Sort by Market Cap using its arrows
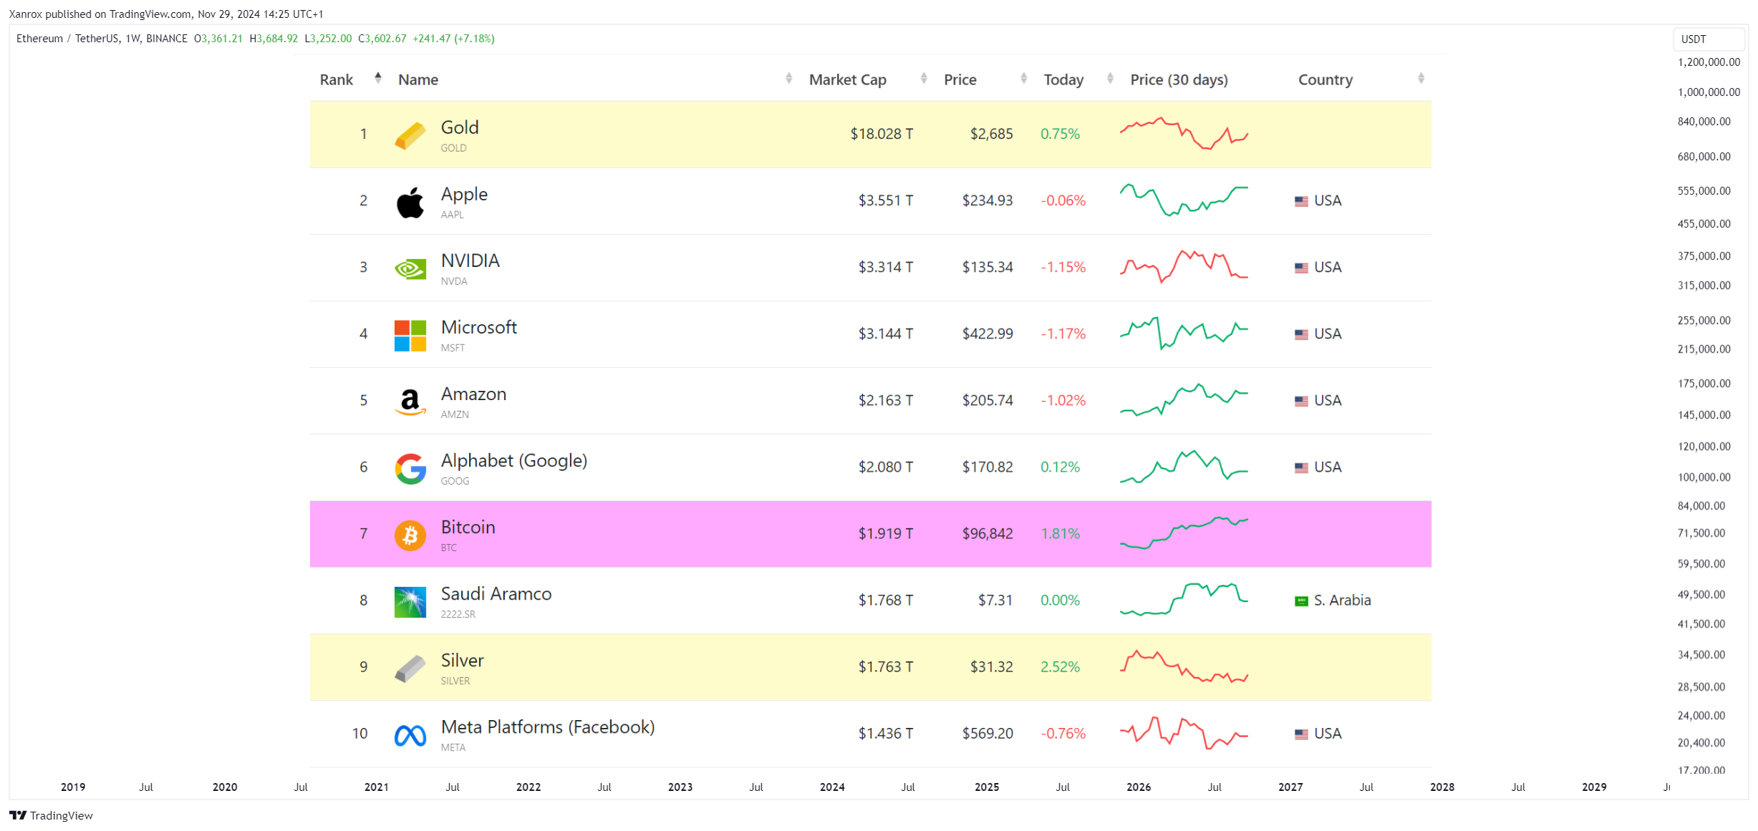 point(924,78)
